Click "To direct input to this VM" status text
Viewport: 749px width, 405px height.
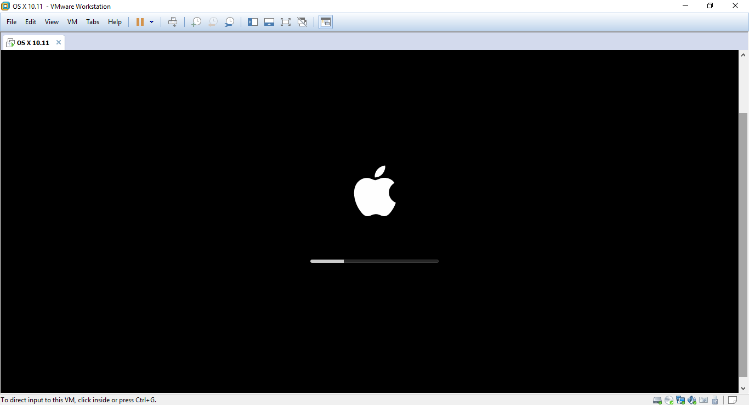click(79, 400)
